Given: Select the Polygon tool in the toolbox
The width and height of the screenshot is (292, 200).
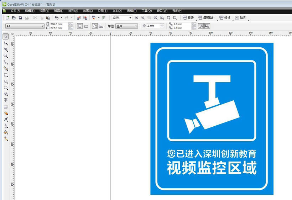Looking at the screenshot, I should point(6,88).
